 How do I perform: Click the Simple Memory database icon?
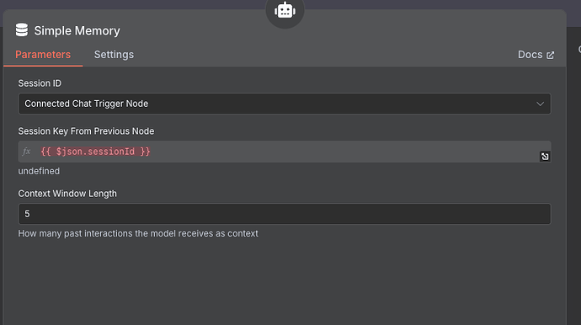22,30
